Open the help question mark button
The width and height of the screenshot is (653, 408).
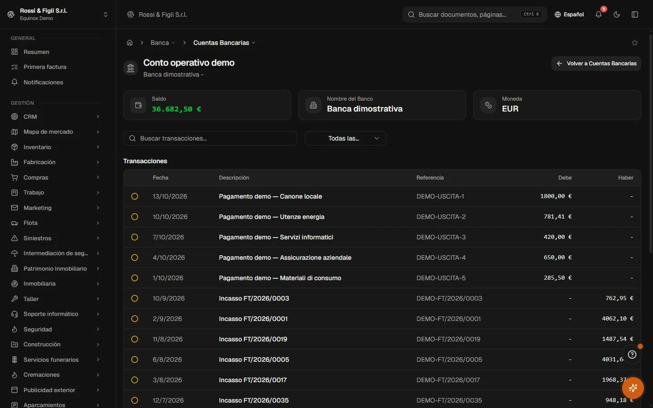coord(632,355)
